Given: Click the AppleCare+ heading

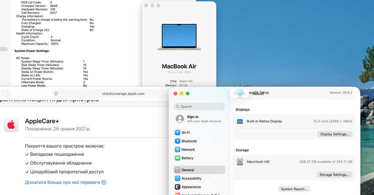Looking at the screenshot, I should 42,121.
